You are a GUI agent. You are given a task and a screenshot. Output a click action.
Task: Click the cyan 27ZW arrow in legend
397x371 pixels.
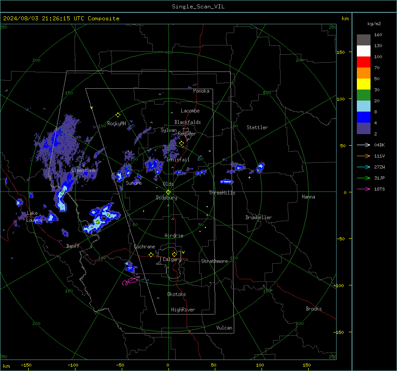pyautogui.click(x=363, y=167)
